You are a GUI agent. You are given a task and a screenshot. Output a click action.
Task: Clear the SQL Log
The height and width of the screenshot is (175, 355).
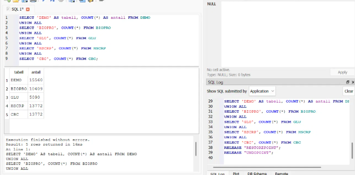348,91
